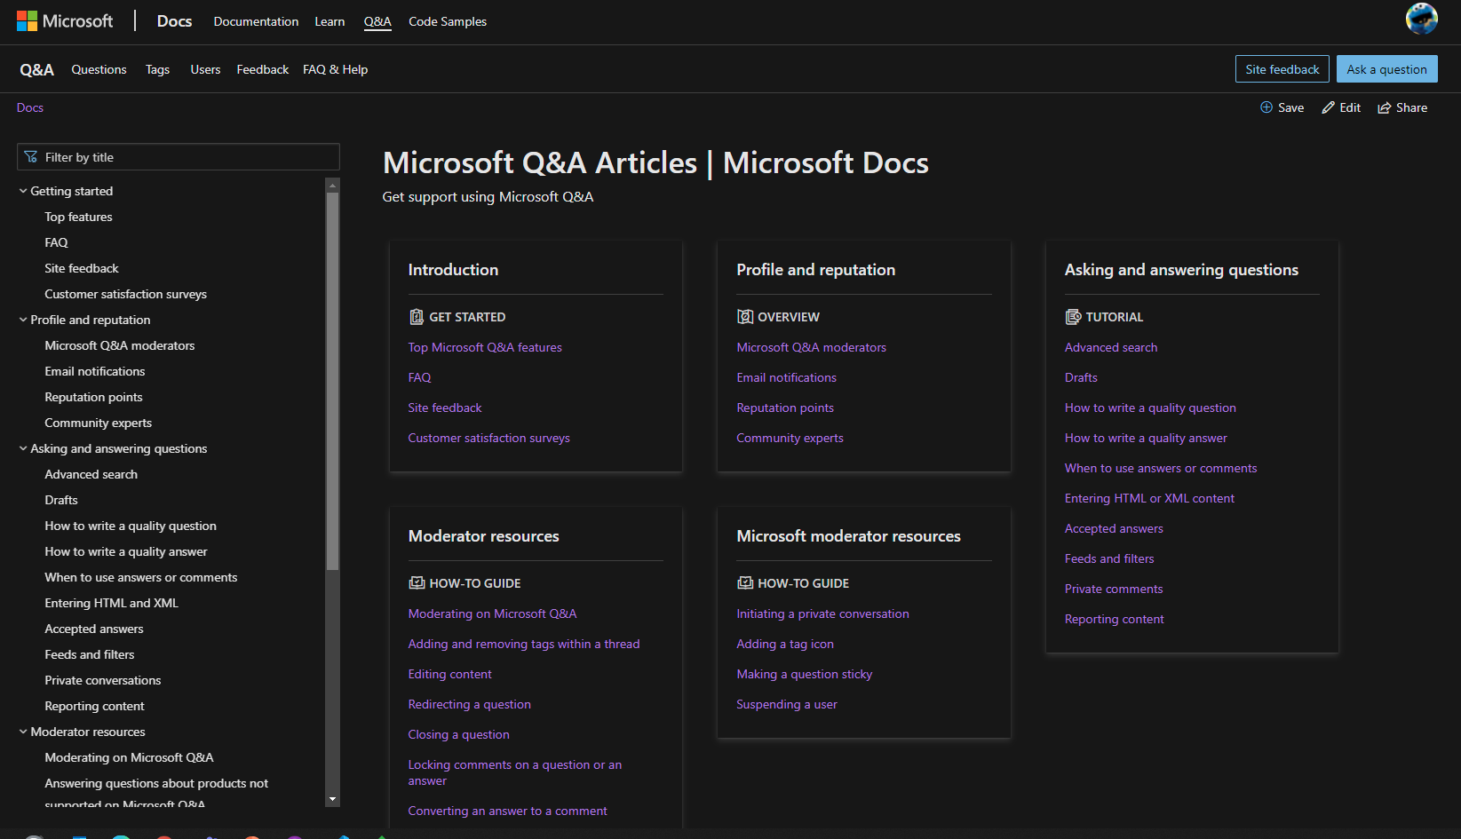
Task: Click Microsoft moderator resources How-To Guide icon
Action: (x=744, y=583)
